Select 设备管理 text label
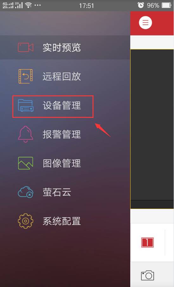 click(x=62, y=105)
